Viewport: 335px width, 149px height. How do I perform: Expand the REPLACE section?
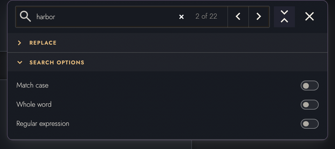[x=43, y=43]
